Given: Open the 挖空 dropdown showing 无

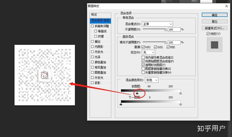Looking at the screenshot, I should (x=148, y=52).
